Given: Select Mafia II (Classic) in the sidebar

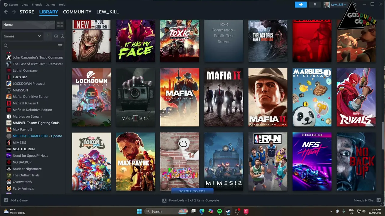Looking at the screenshot, I should tap(25, 103).
